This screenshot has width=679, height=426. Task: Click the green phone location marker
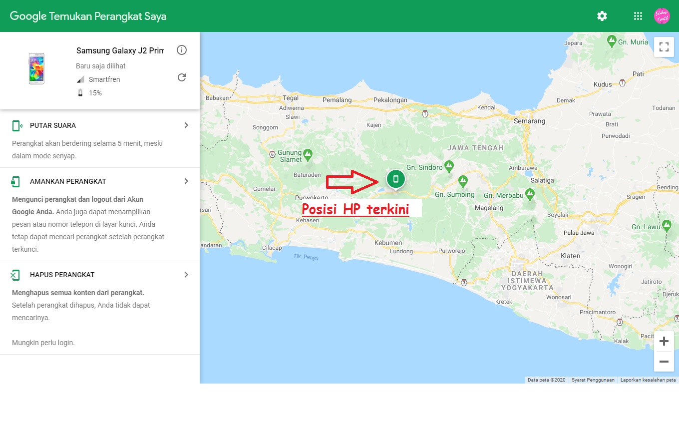click(x=396, y=179)
